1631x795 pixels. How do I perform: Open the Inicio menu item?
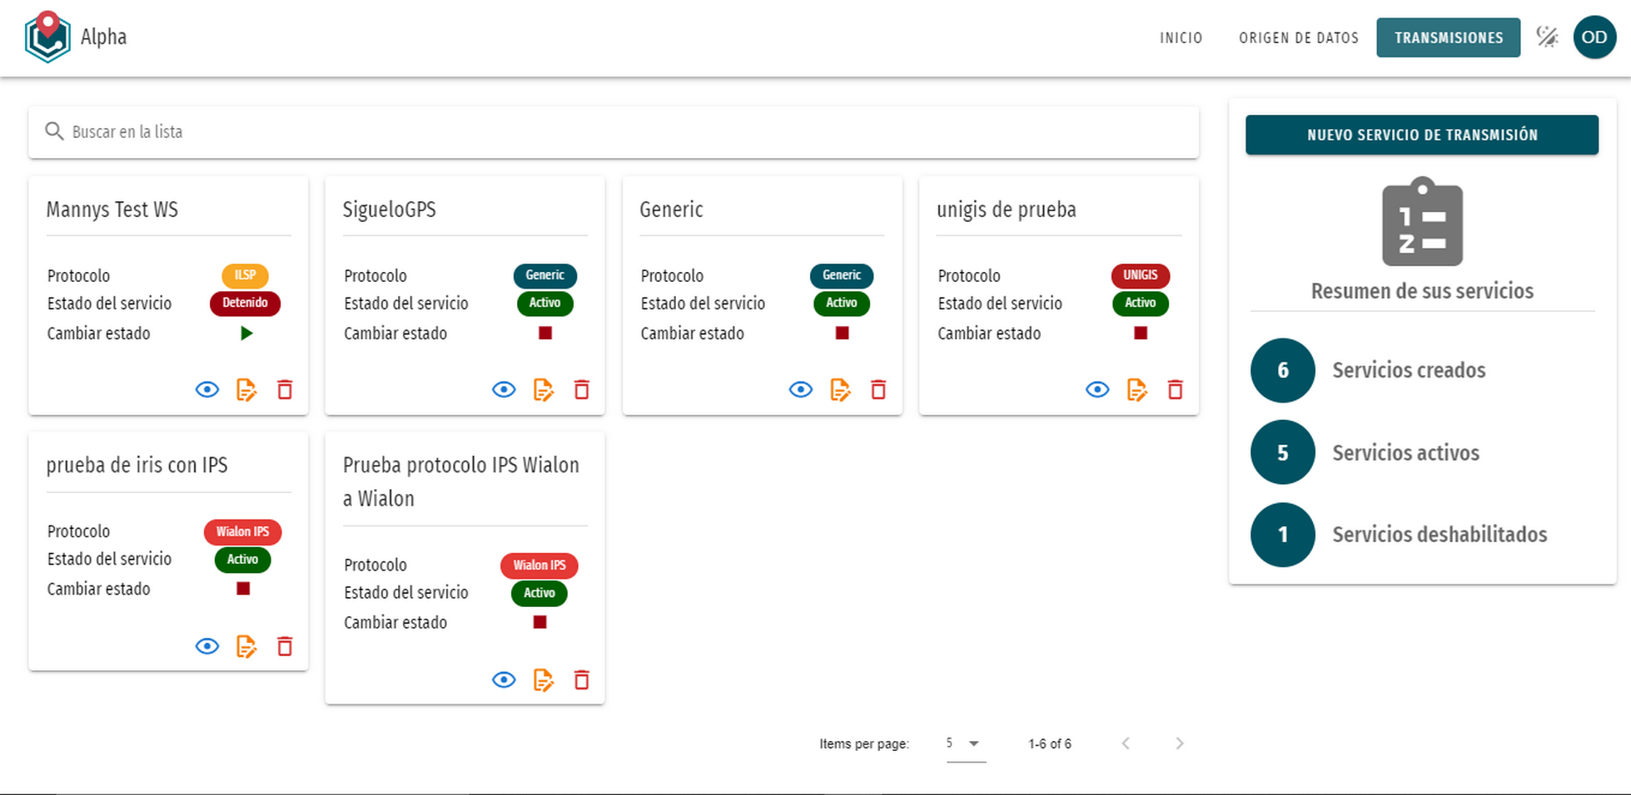coord(1181,37)
